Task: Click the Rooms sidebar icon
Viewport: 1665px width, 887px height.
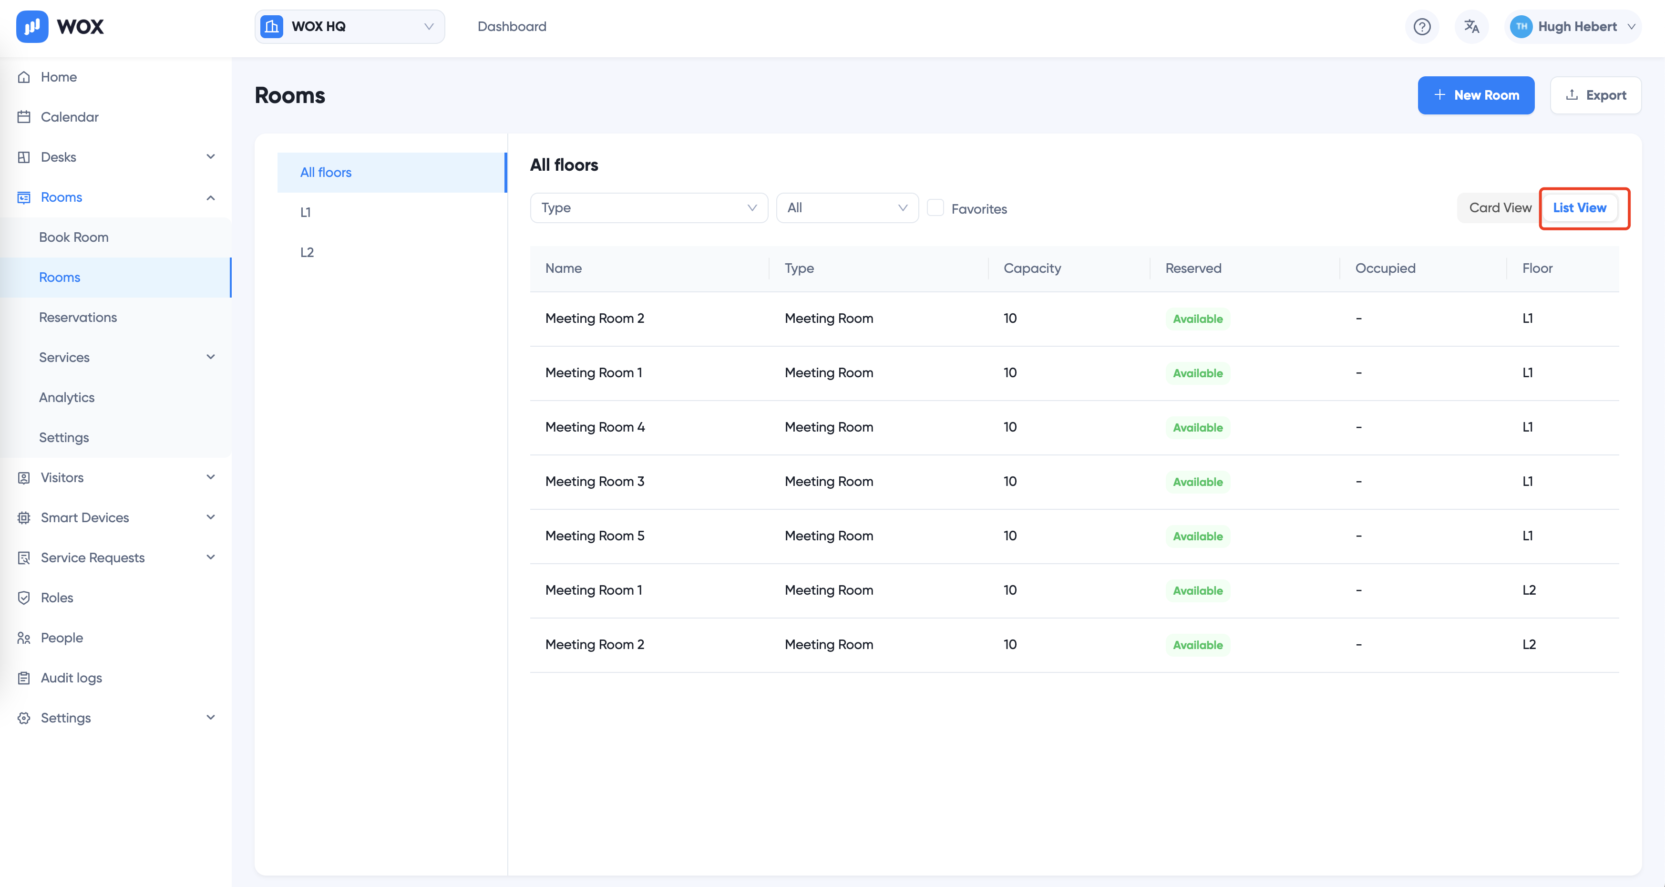Action: (24, 197)
